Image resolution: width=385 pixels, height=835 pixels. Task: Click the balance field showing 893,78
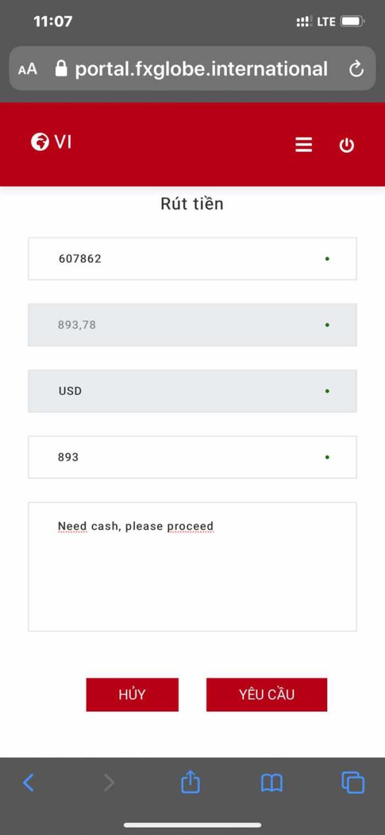pos(193,325)
